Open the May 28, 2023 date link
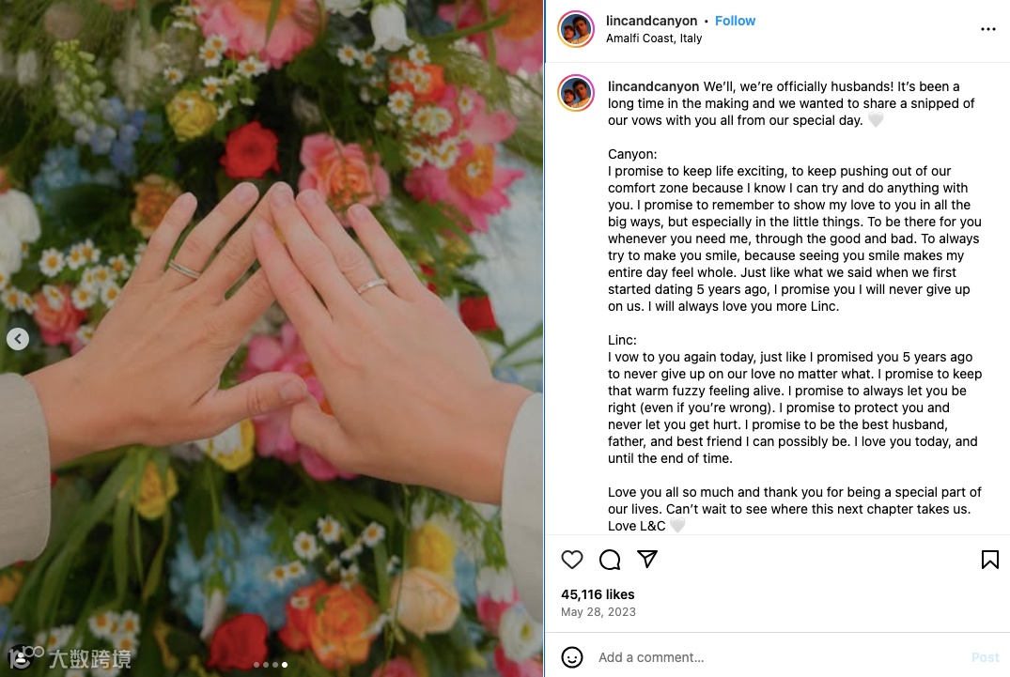The image size is (1010, 677). pyautogui.click(x=598, y=611)
